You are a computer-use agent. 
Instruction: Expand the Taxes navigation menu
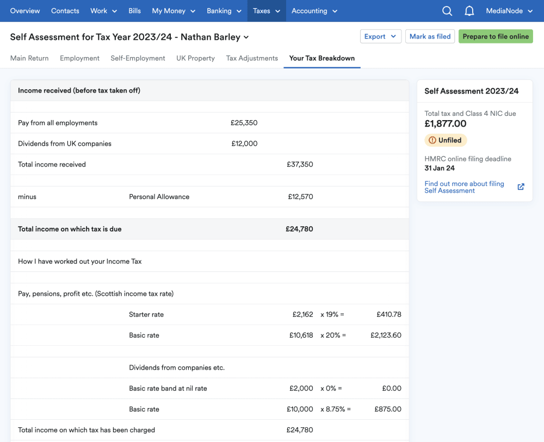pos(267,11)
